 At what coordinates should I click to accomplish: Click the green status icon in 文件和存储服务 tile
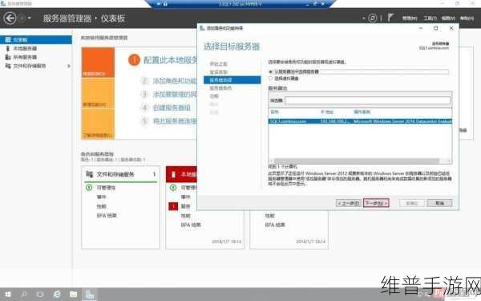click(x=89, y=187)
